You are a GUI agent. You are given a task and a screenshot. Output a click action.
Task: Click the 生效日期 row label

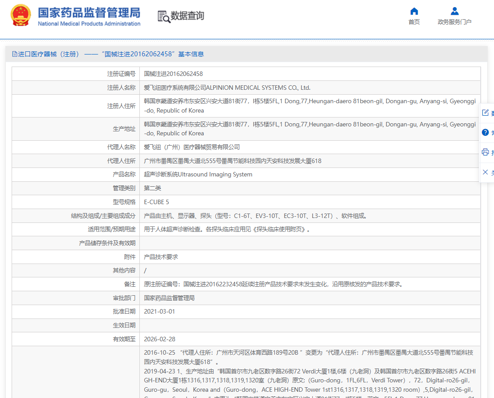click(x=124, y=325)
